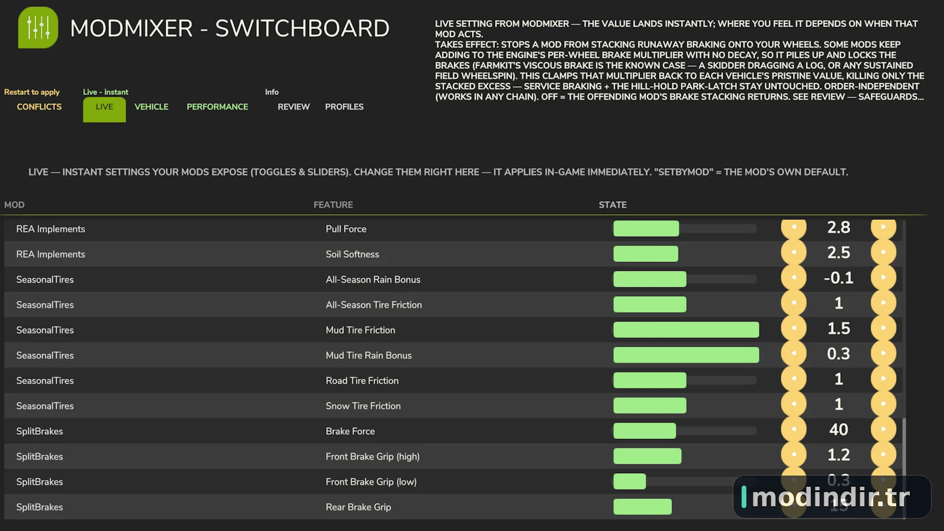Decrease Soil Softness using left arrow
This screenshot has width=944, height=531.
click(794, 253)
